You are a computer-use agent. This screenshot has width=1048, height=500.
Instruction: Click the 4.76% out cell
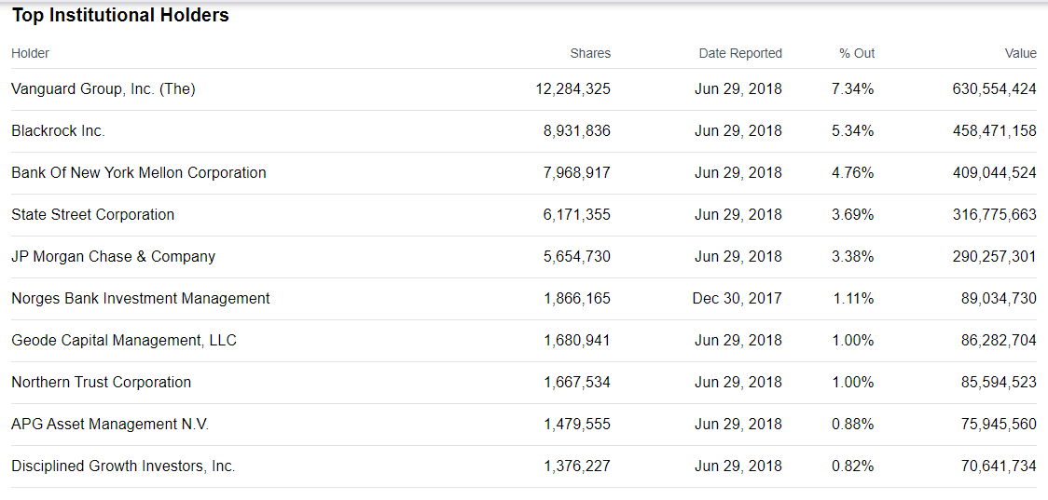pos(853,173)
